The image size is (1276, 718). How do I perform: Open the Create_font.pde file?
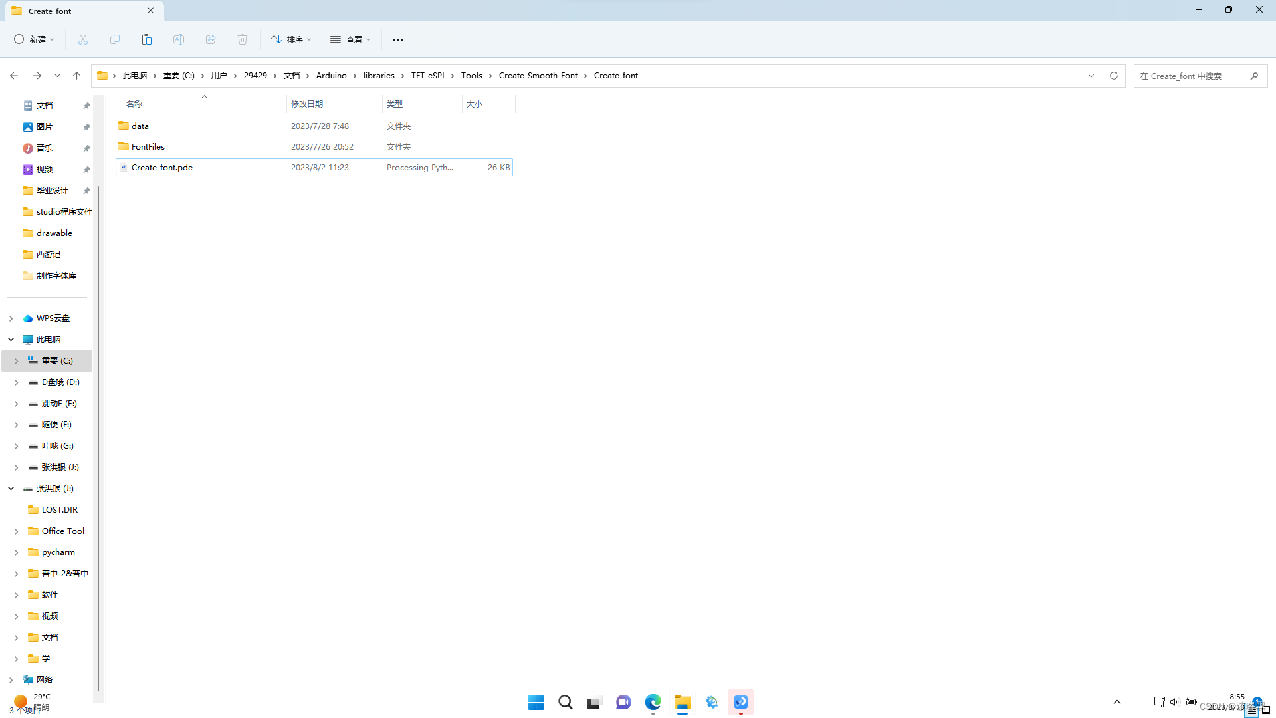(161, 167)
